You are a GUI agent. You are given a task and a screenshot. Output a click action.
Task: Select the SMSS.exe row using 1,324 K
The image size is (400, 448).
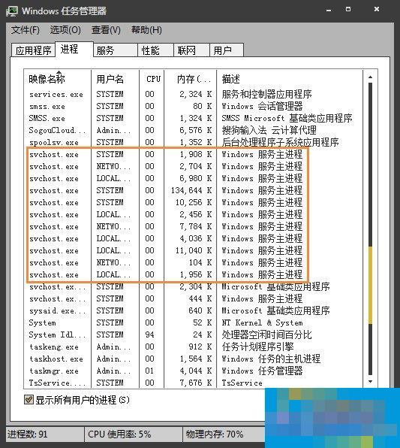(193, 118)
